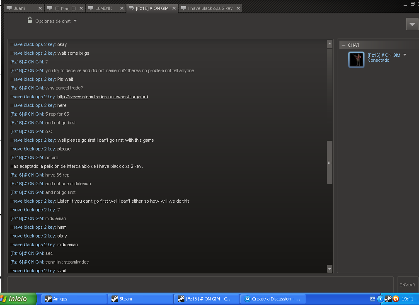419x305 pixels.
Task: Click the 'Conectado' status text
Action: click(378, 60)
